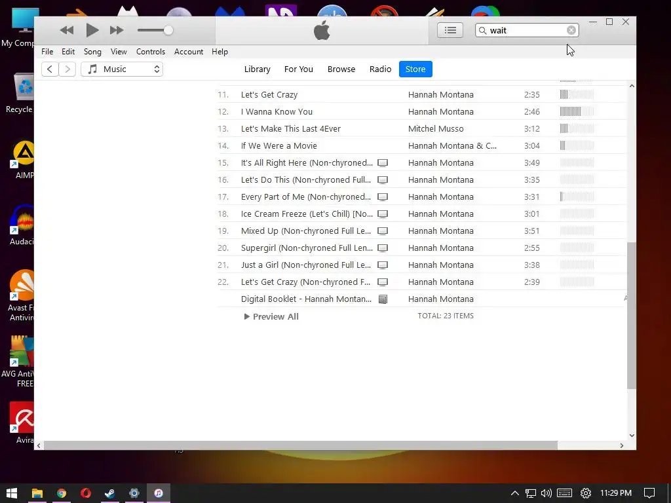Viewport: 671px width, 503px height.
Task: Click video icon for track 22 Let's Get Crazy
Action: click(x=383, y=282)
